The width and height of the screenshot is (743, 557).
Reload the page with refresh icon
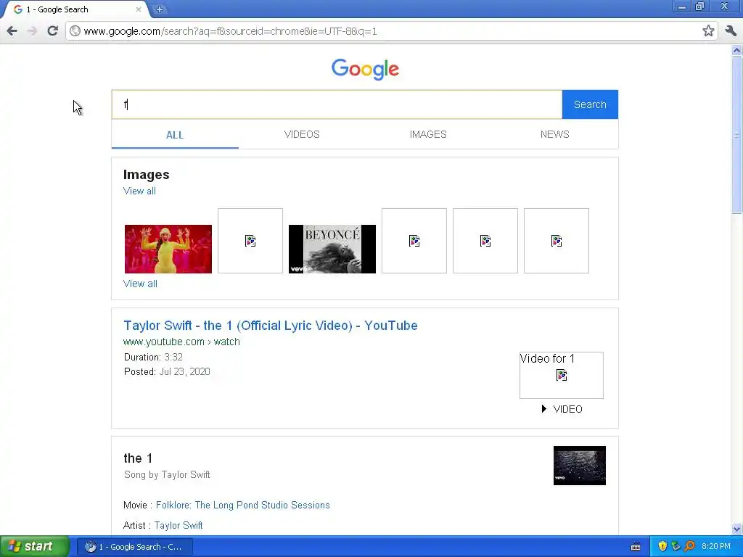click(x=52, y=31)
